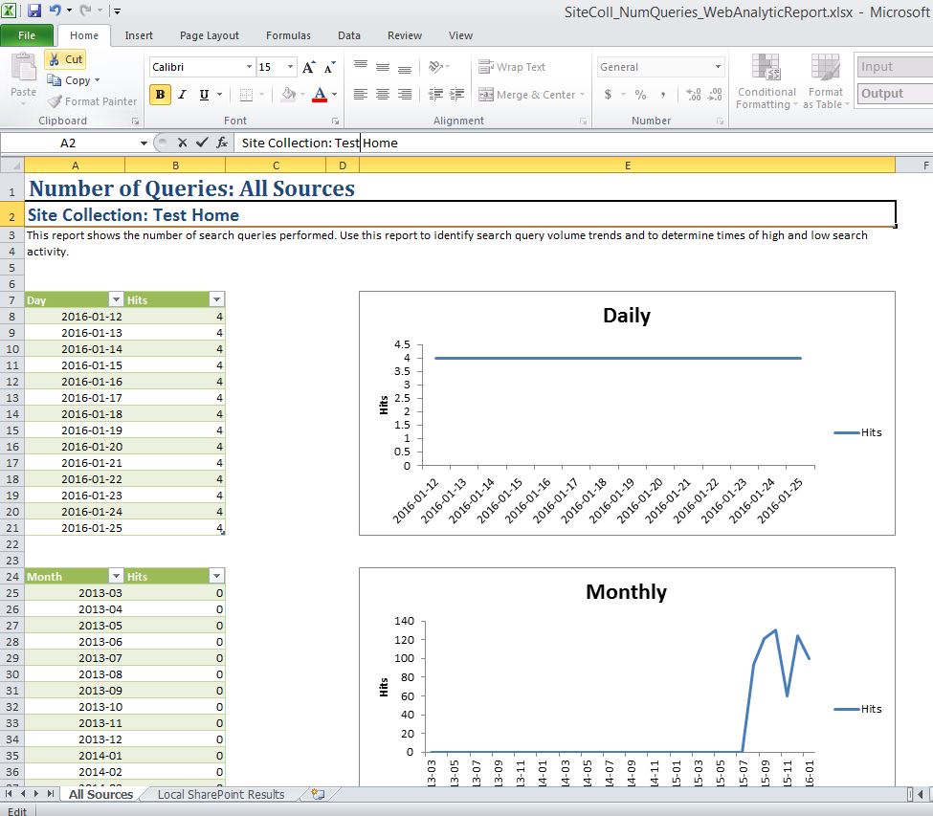
Task: Click the Daily chart title
Action: tap(627, 316)
